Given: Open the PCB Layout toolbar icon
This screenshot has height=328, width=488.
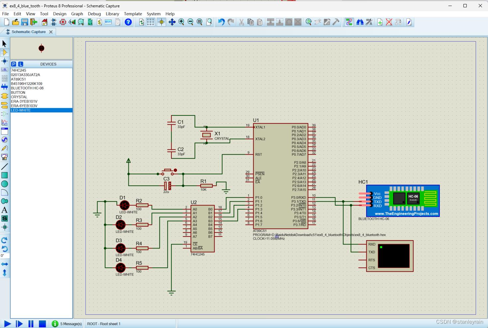Looking at the screenshot, I should (63, 22).
